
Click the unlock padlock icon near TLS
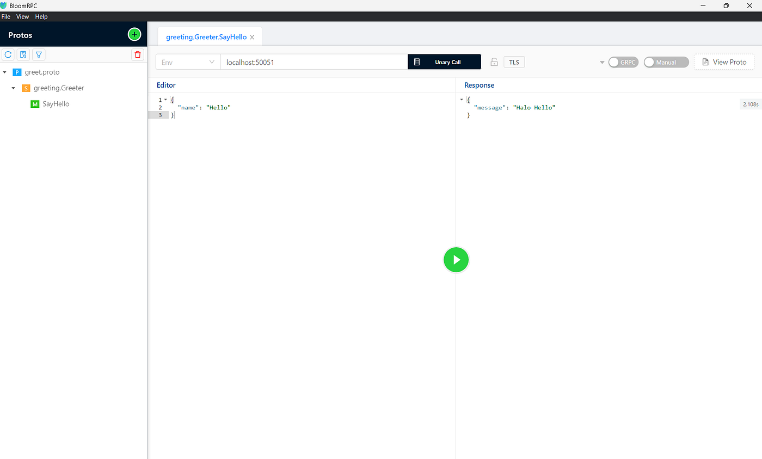494,62
